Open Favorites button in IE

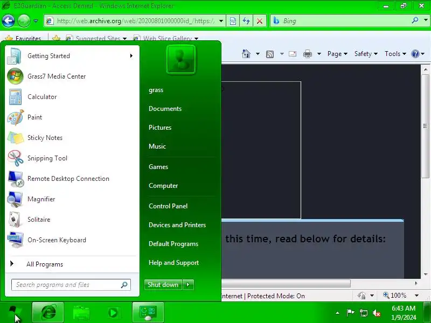point(23,38)
